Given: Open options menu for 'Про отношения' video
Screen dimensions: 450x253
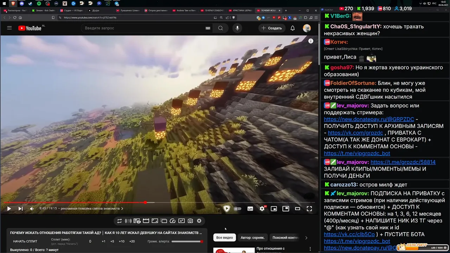Looking at the screenshot, I should [310, 249].
